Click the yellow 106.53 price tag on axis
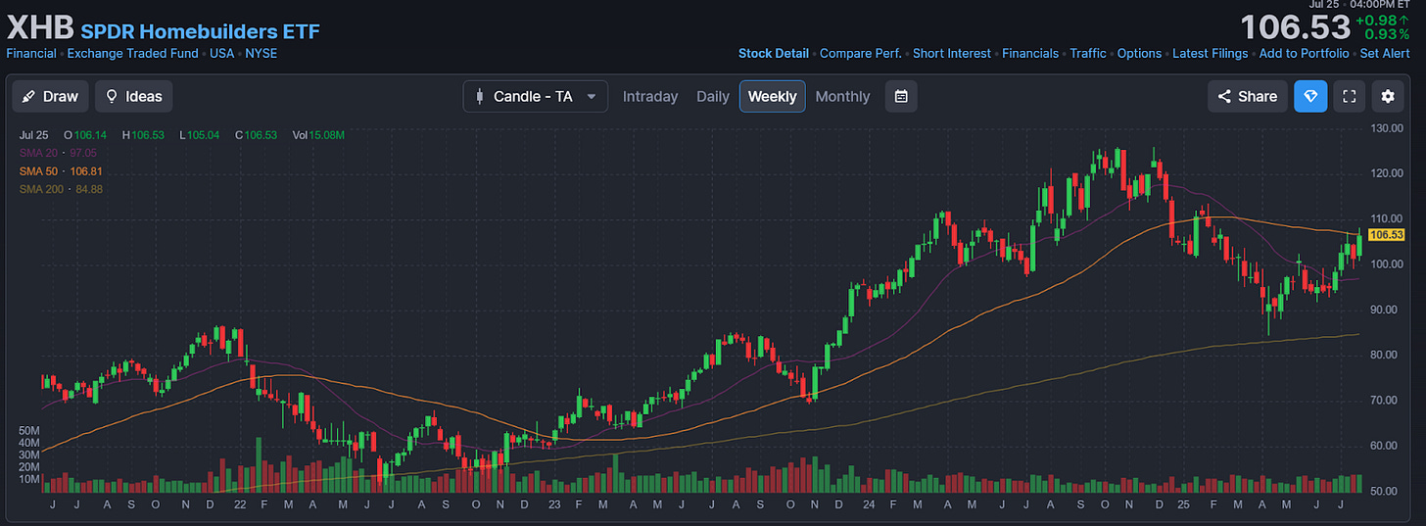The height and width of the screenshot is (526, 1426). (1386, 235)
